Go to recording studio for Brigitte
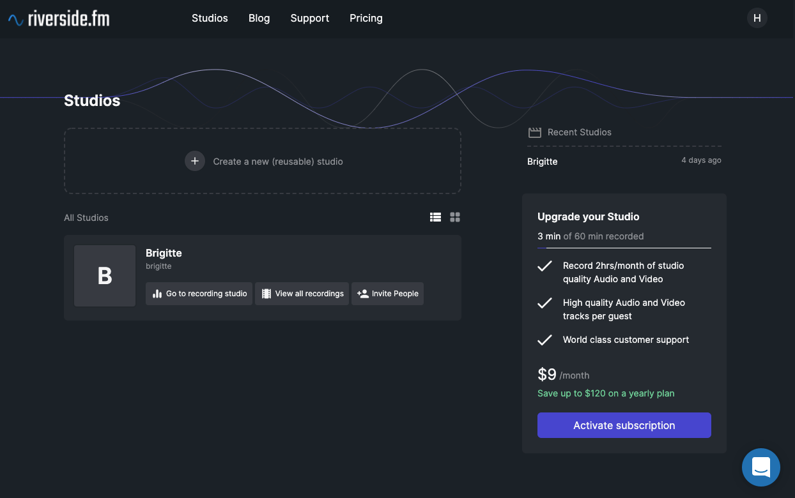 coord(199,294)
